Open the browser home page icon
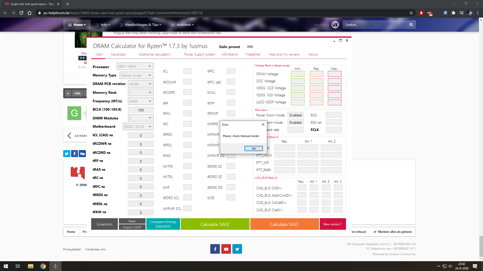 pos(29,13)
